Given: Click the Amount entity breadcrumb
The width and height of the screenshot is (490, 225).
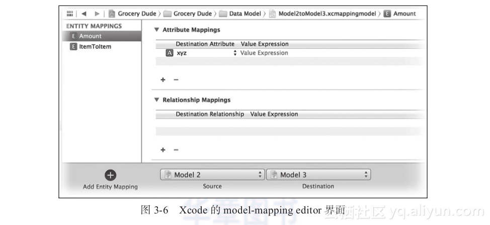Looking at the screenshot, I should point(400,14).
